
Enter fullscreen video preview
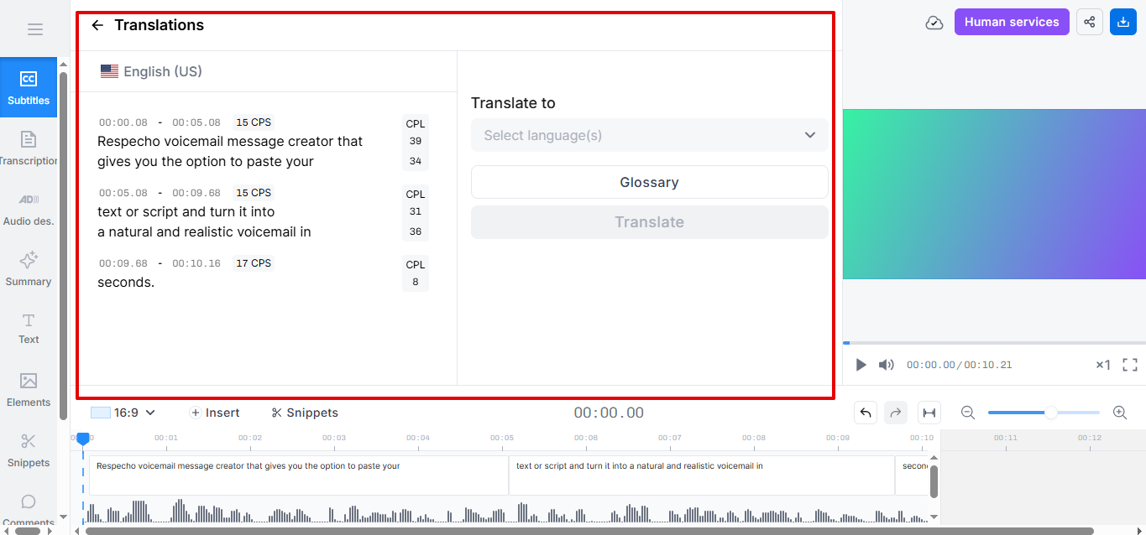1129,364
